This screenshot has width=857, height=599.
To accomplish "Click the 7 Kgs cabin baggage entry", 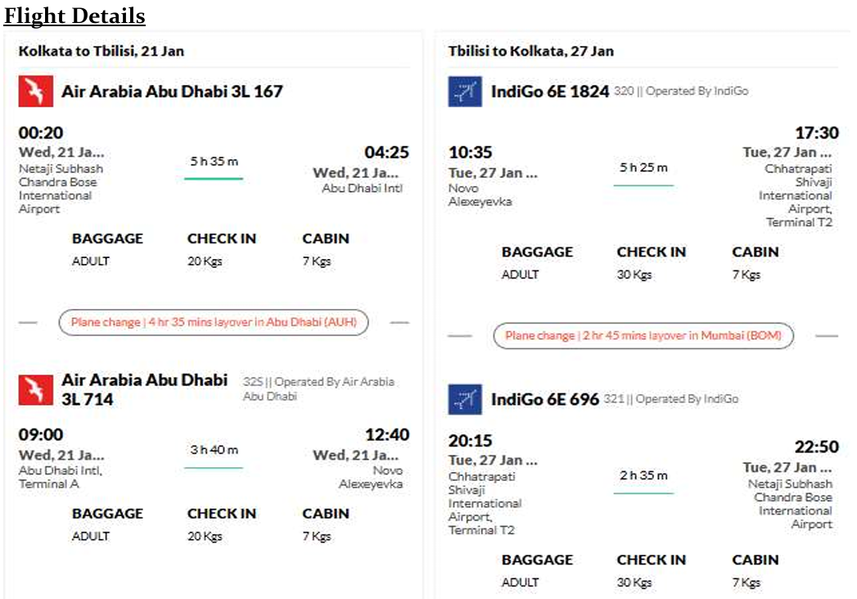I will 318,261.
